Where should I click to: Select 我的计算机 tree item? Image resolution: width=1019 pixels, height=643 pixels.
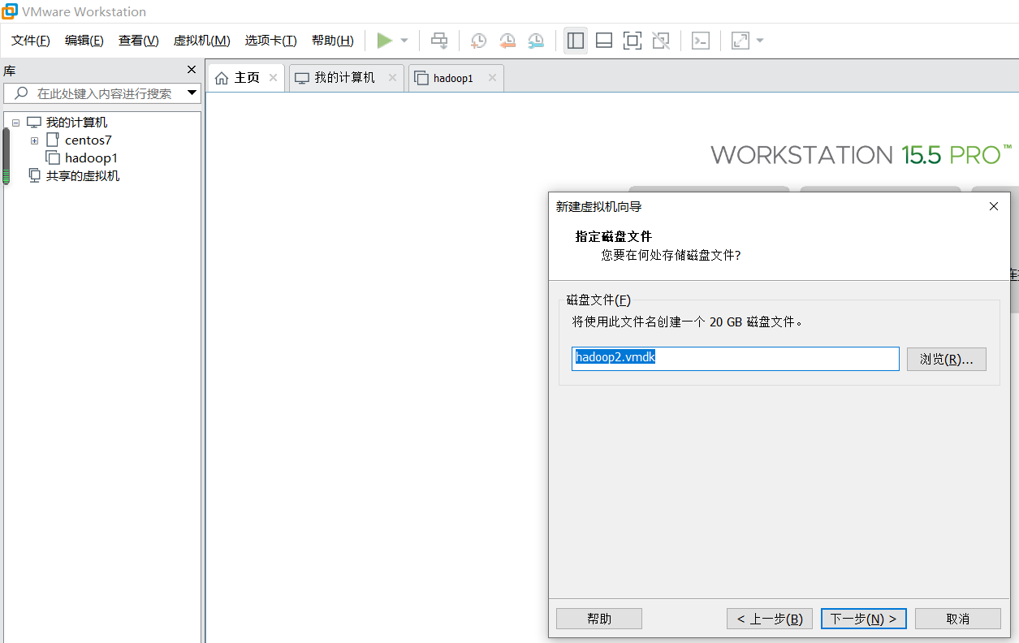pyautogui.click(x=76, y=123)
